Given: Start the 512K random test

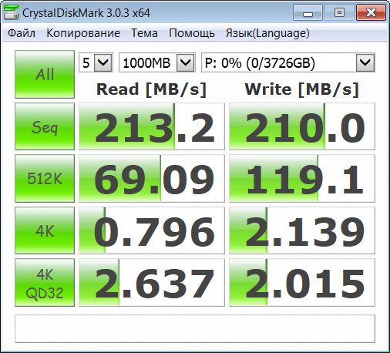Looking at the screenshot, I should click(x=45, y=178).
